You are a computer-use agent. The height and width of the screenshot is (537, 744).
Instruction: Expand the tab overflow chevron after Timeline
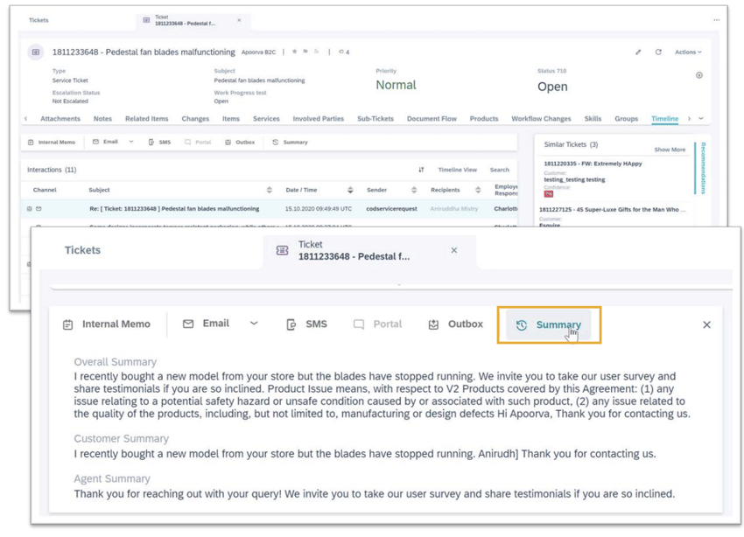pyautogui.click(x=701, y=119)
